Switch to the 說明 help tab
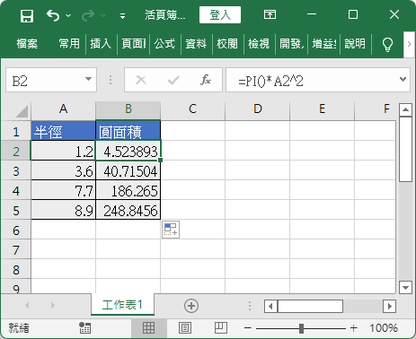 (x=355, y=44)
